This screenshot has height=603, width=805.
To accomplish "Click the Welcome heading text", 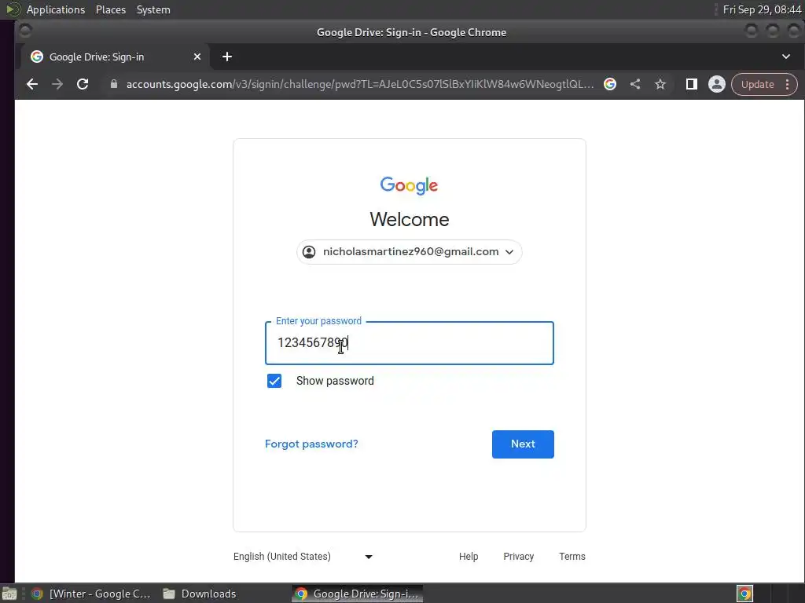I will coord(409,220).
